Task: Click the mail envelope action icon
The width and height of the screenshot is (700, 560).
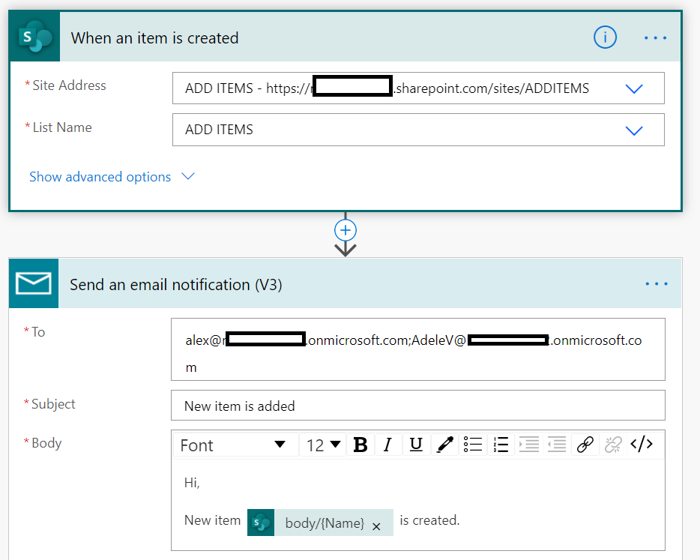Action: click(x=34, y=283)
